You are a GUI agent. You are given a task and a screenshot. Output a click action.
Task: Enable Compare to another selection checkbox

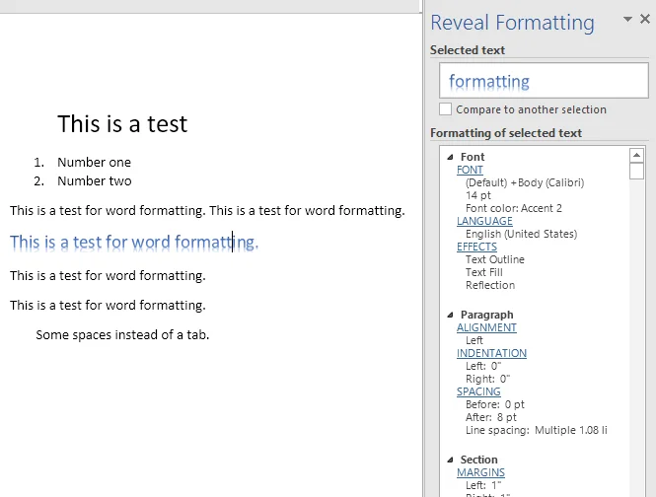tap(446, 109)
